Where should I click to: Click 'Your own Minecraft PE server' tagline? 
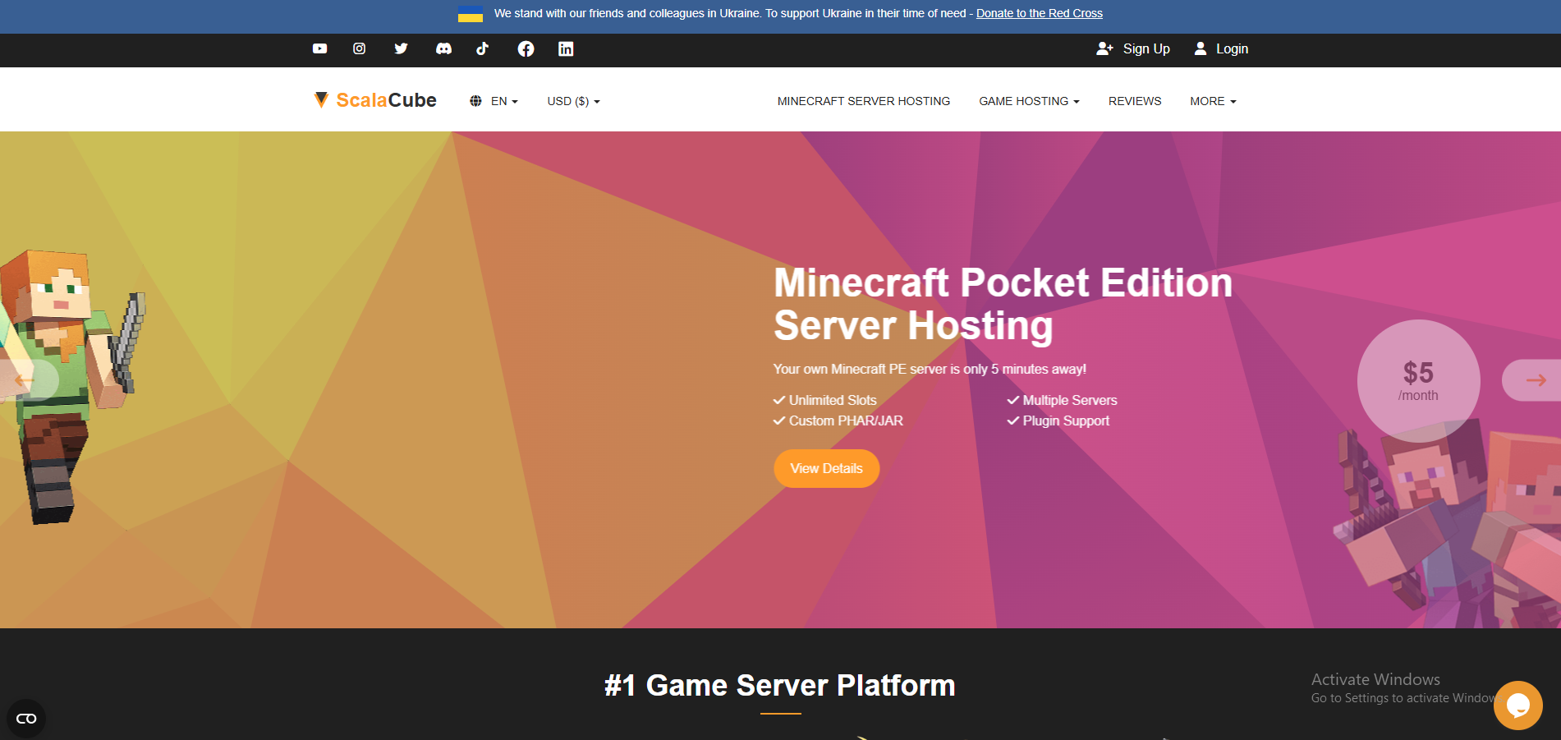[x=930, y=369]
